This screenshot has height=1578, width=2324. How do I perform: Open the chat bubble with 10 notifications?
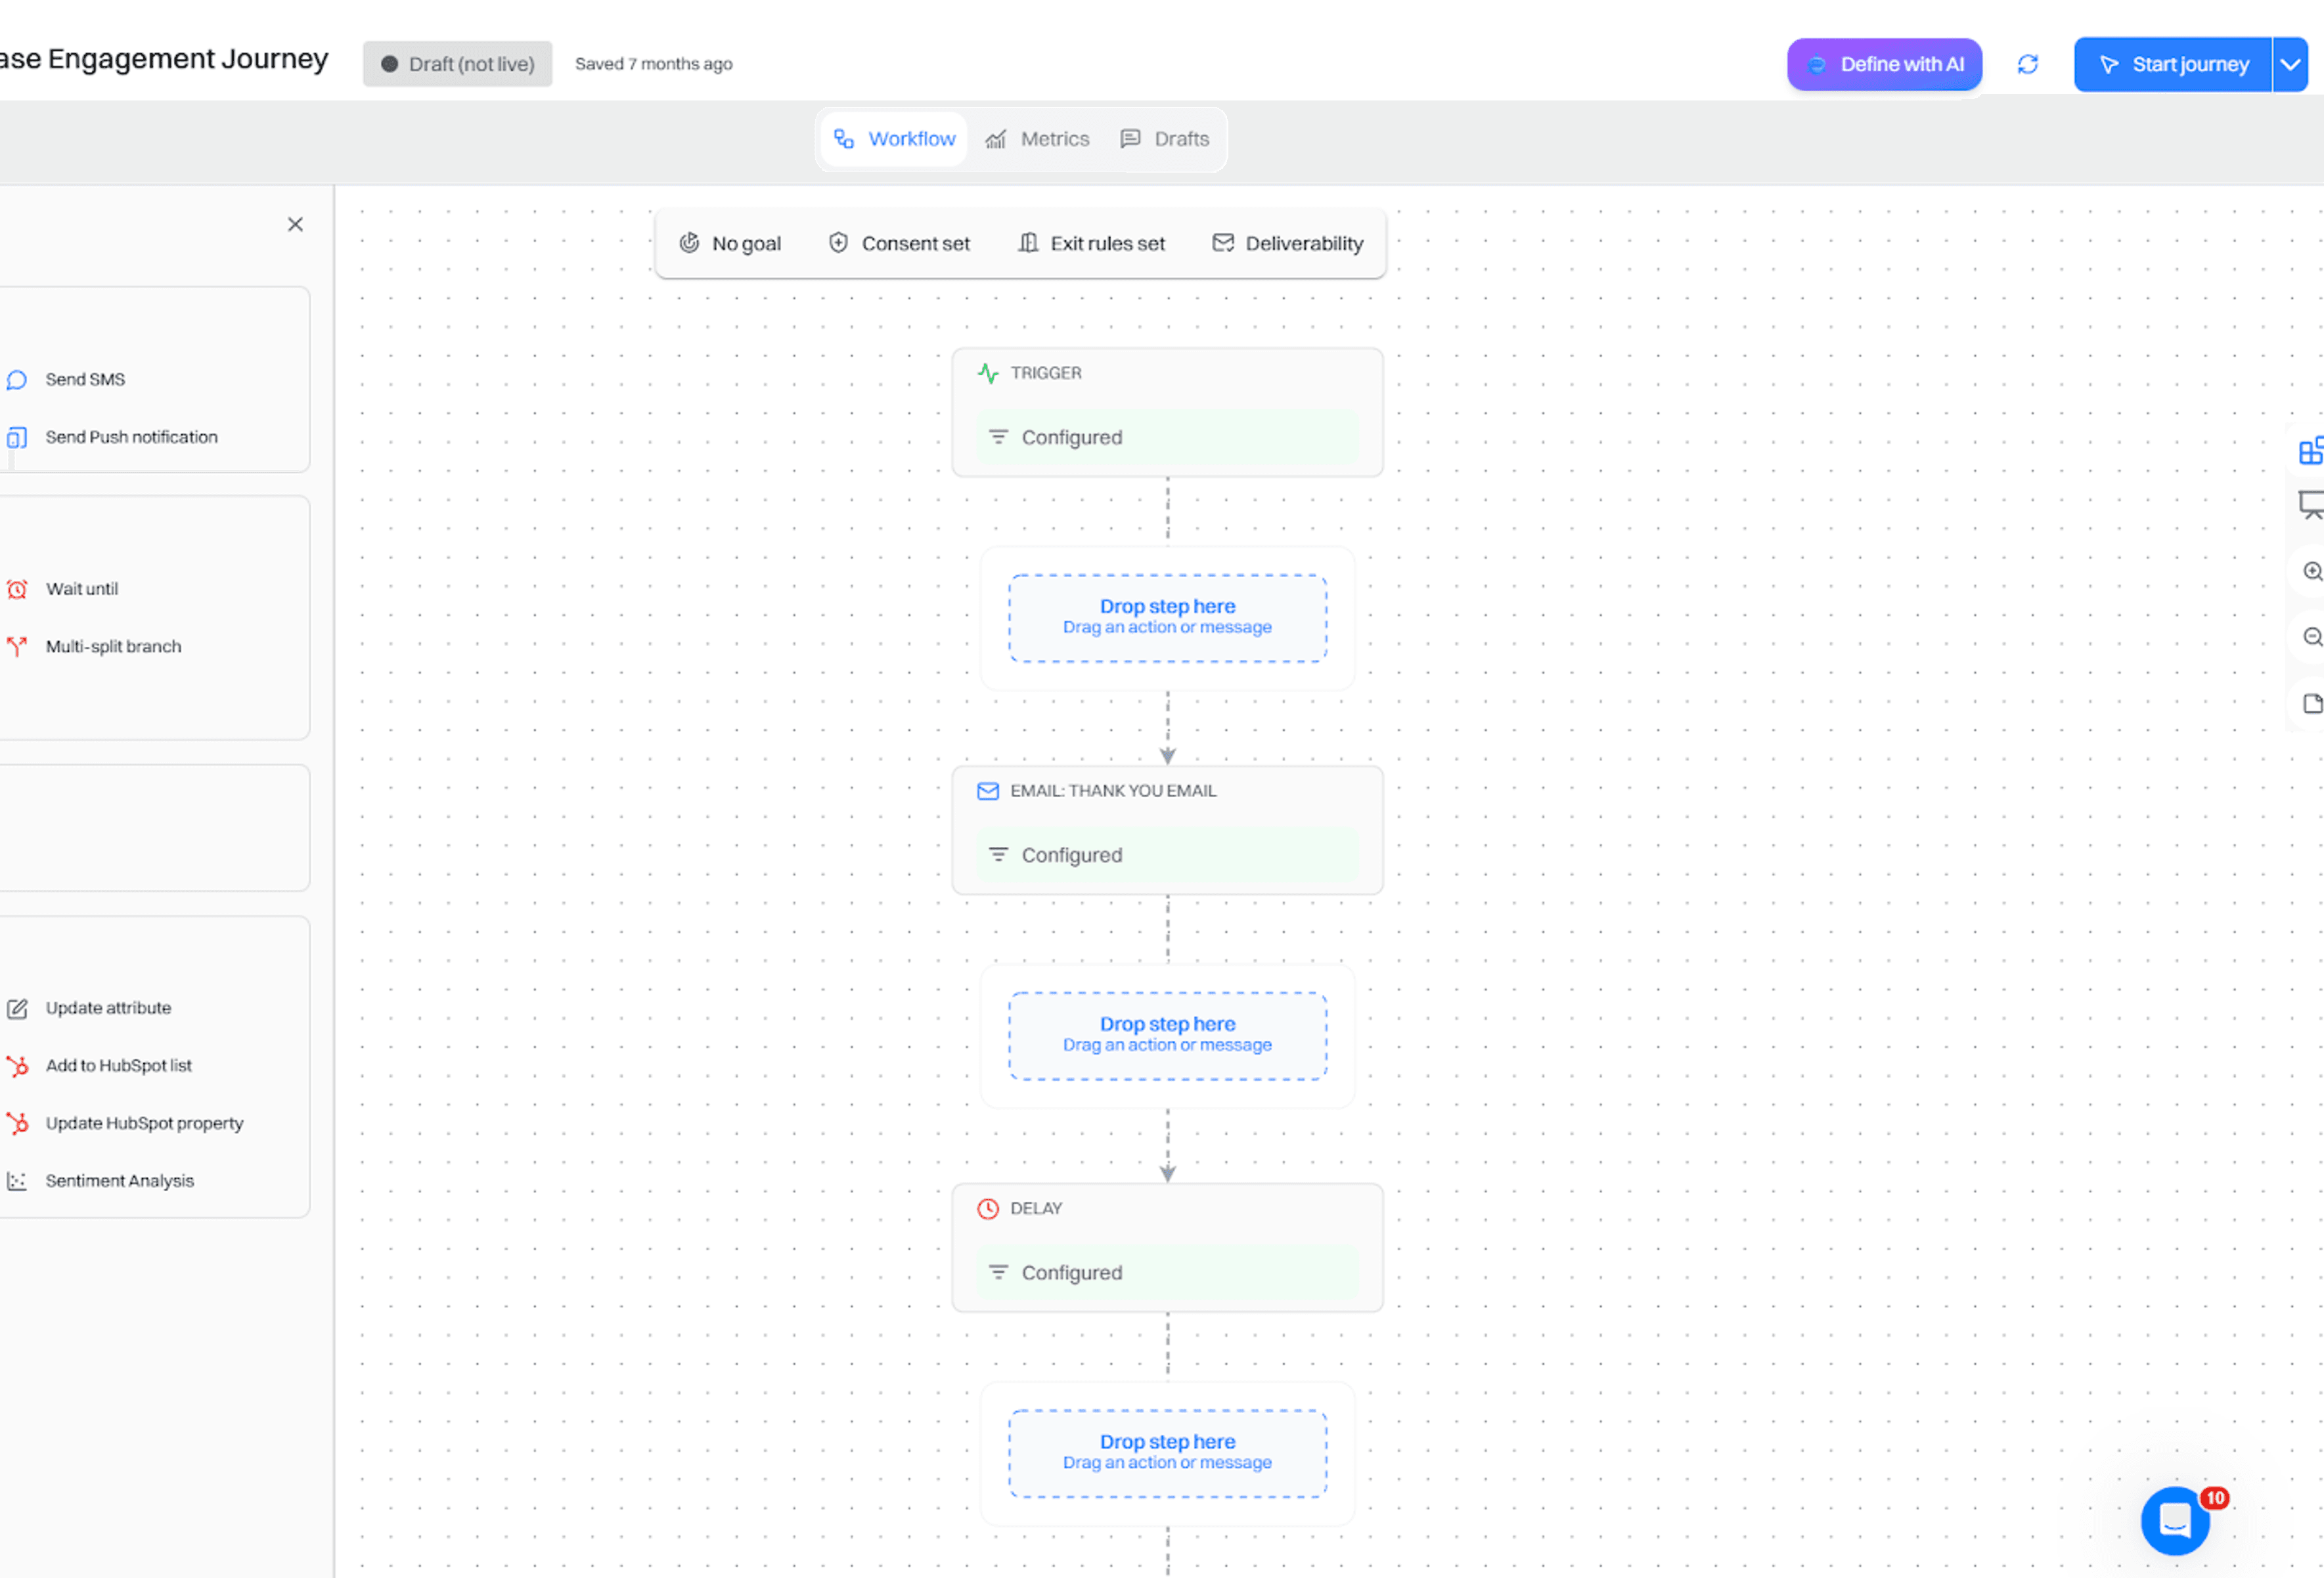pyautogui.click(x=2175, y=1520)
